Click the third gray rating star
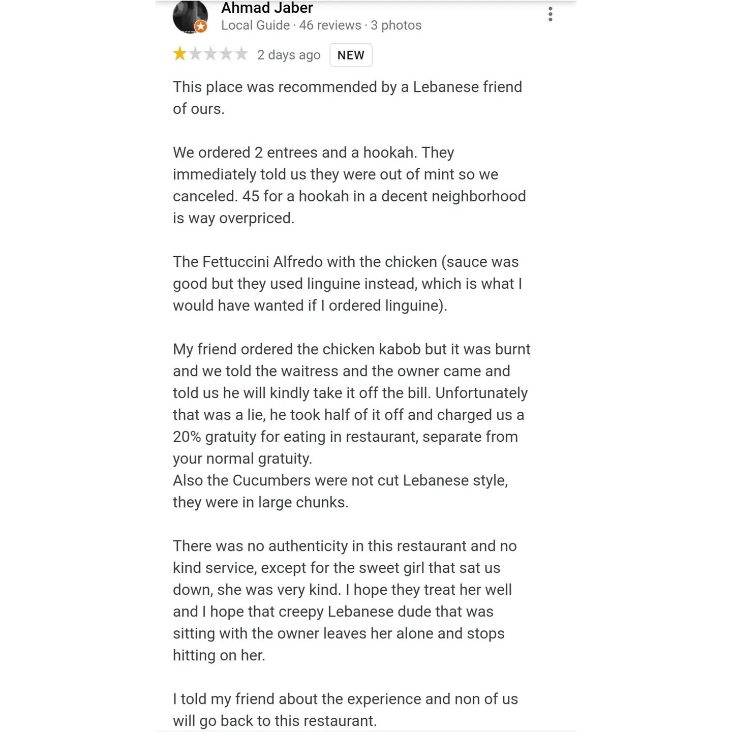732x732 pixels. pyautogui.click(x=210, y=54)
